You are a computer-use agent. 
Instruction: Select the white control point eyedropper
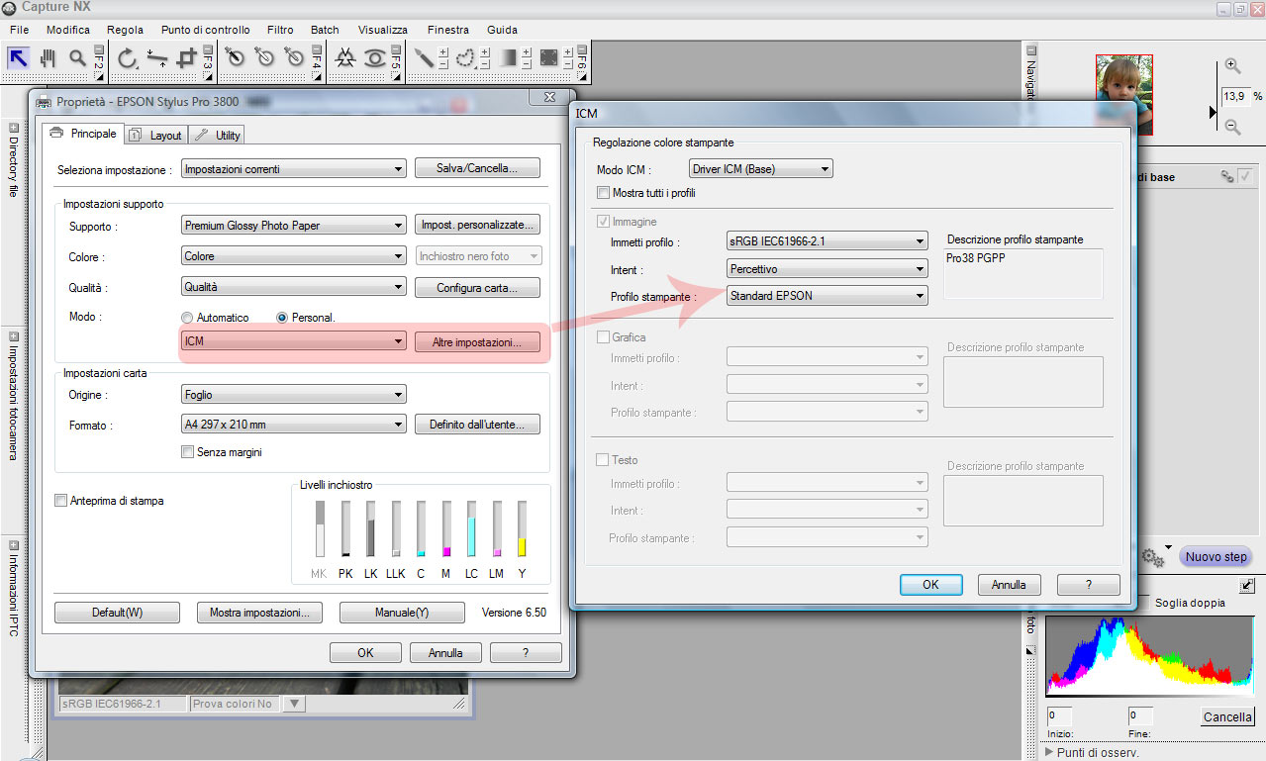tap(294, 57)
